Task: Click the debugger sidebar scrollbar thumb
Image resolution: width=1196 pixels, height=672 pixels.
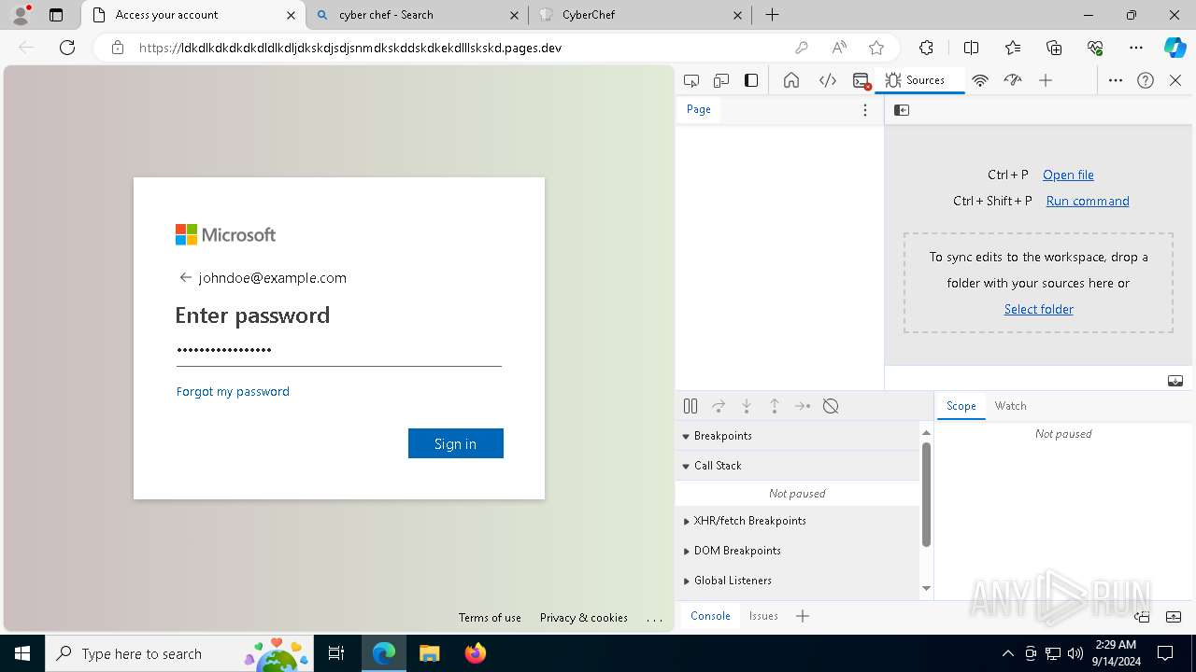Action: point(926,495)
